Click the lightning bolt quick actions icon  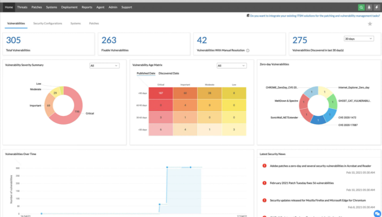click(376, 7)
